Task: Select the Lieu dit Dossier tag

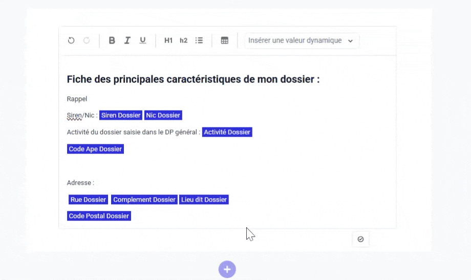Action: (204, 200)
